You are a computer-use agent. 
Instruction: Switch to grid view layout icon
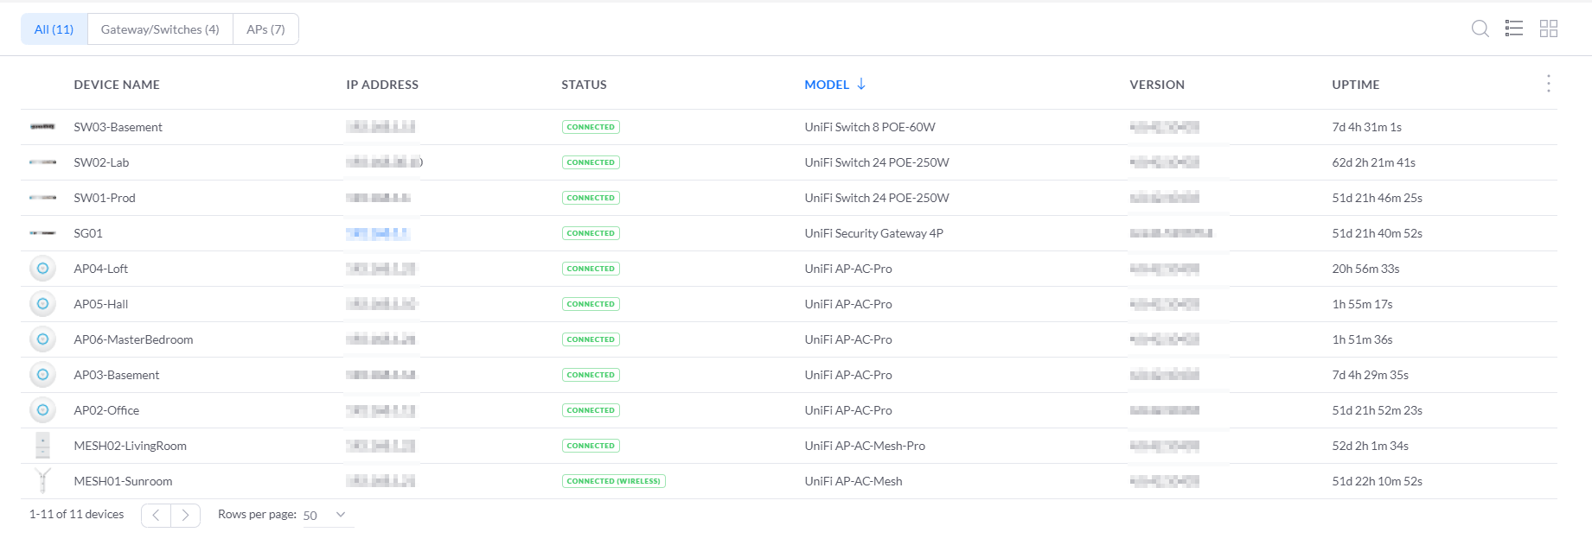(x=1548, y=29)
